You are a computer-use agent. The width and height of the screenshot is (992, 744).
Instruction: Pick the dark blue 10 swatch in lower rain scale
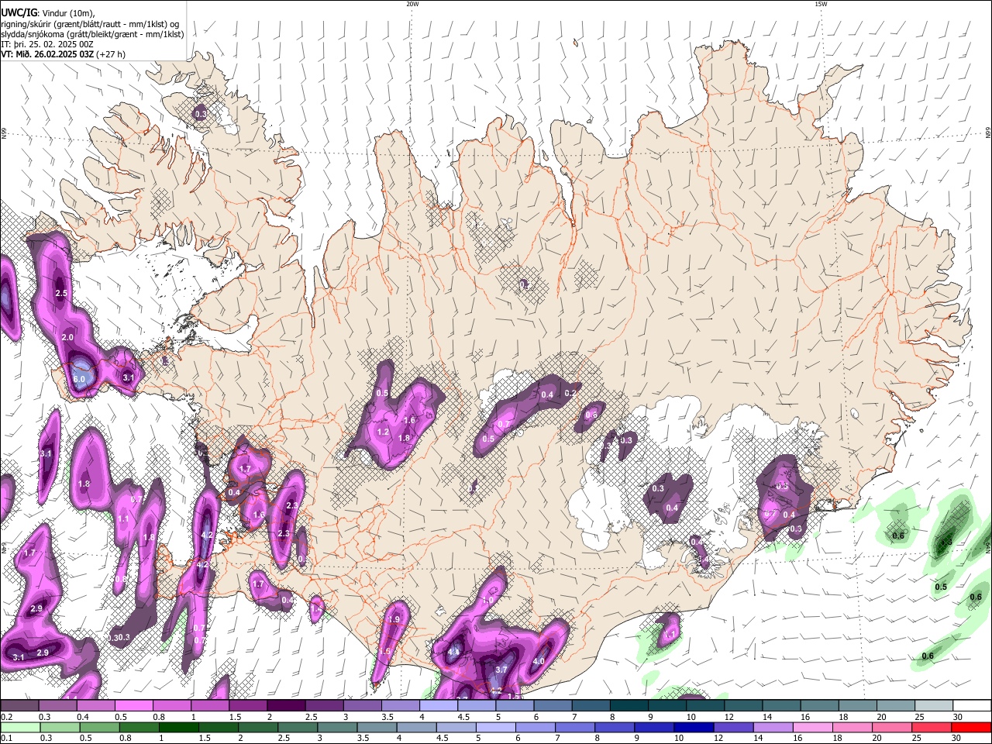(x=694, y=728)
